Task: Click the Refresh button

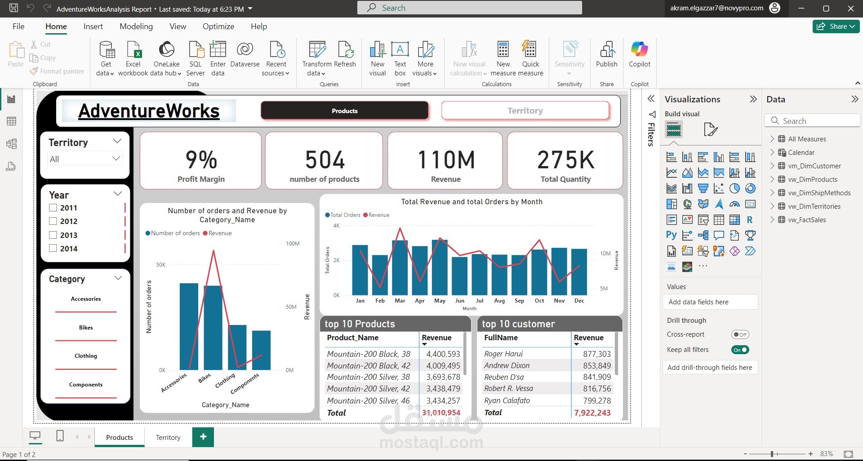Action: [345, 54]
